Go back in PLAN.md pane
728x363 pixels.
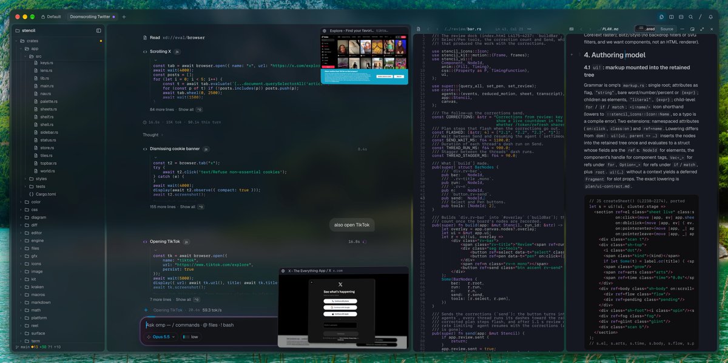(581, 29)
